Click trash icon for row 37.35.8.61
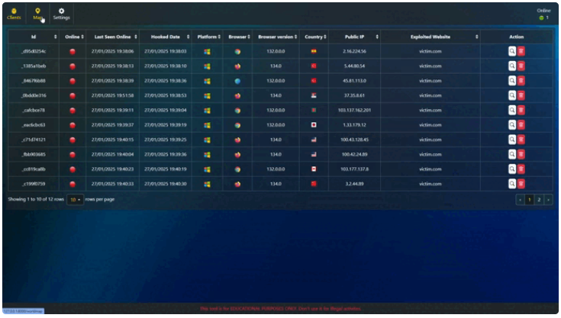The image size is (561, 318). click(x=521, y=95)
